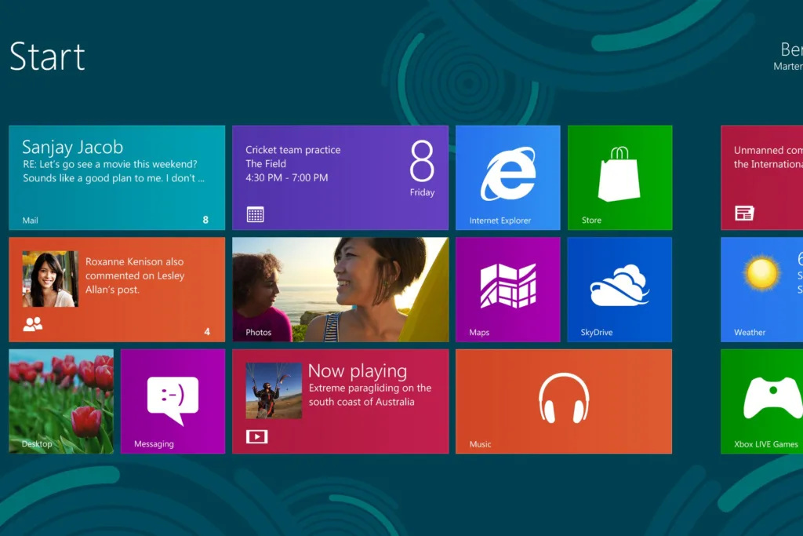This screenshot has height=536, width=803.
Task: Click the news page icon on the red tile
Action: (x=744, y=213)
